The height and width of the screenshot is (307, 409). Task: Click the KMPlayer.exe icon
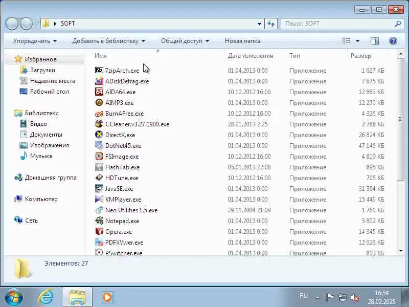click(99, 199)
